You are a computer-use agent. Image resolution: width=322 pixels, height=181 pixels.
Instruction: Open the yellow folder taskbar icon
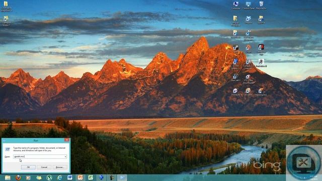pos(39,177)
